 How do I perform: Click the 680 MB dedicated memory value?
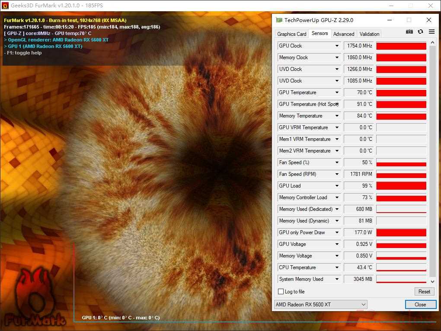(x=359, y=209)
